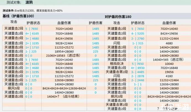Select 12636+28080 in the 180 damage table
The width and height of the screenshot is (191, 112).
[x=169, y=84]
